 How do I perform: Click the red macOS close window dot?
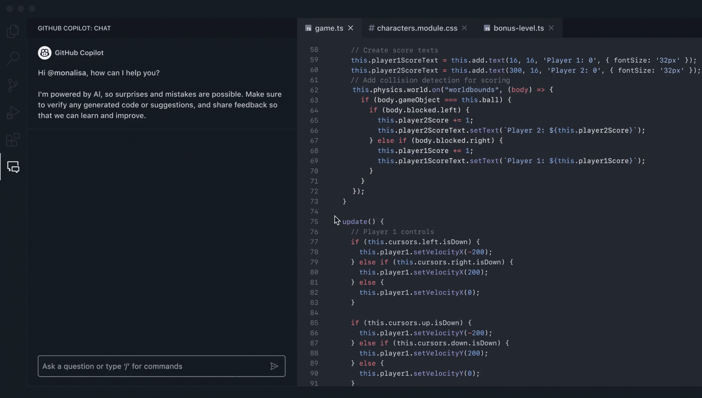(10, 9)
